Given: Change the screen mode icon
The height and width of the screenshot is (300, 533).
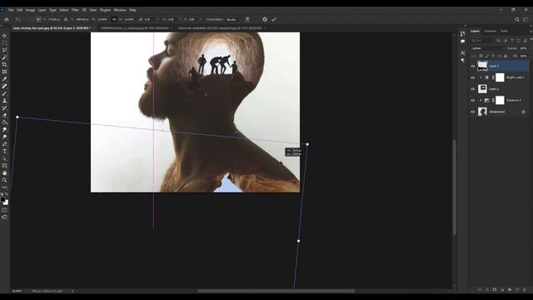Looking at the screenshot, I should [4, 217].
